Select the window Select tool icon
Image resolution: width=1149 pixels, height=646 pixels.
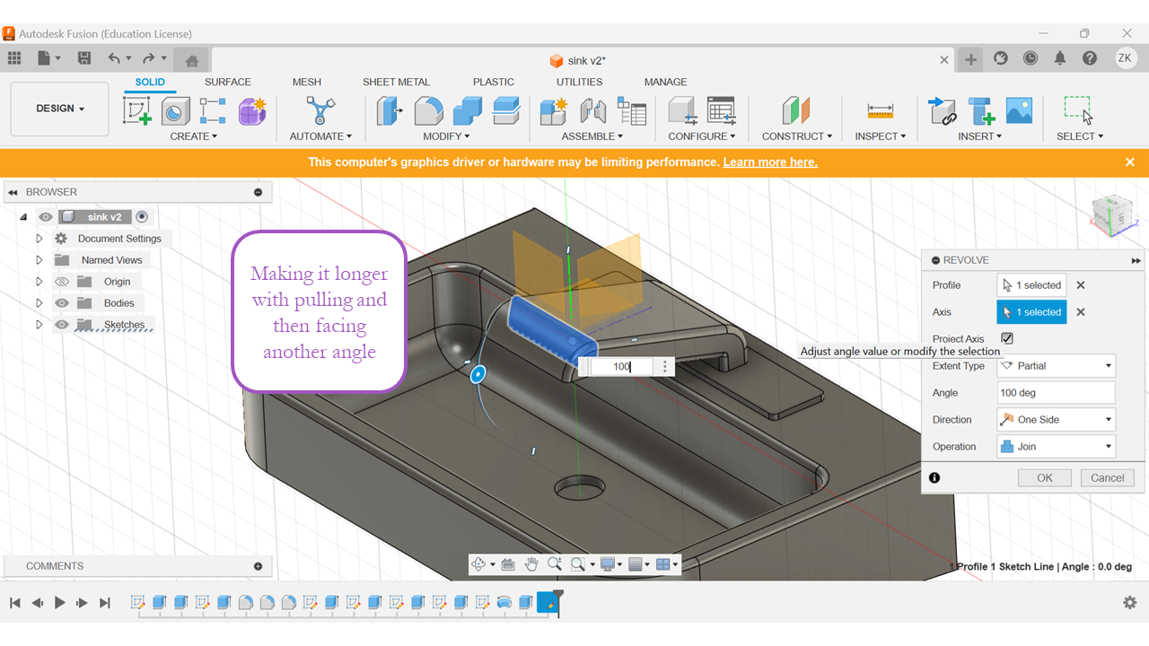tap(1079, 111)
